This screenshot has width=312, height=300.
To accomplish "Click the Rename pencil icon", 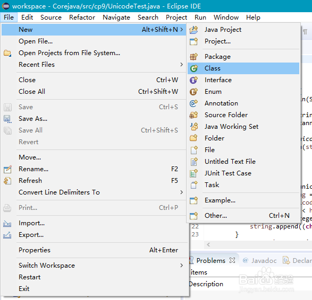I will (x=7, y=169).
